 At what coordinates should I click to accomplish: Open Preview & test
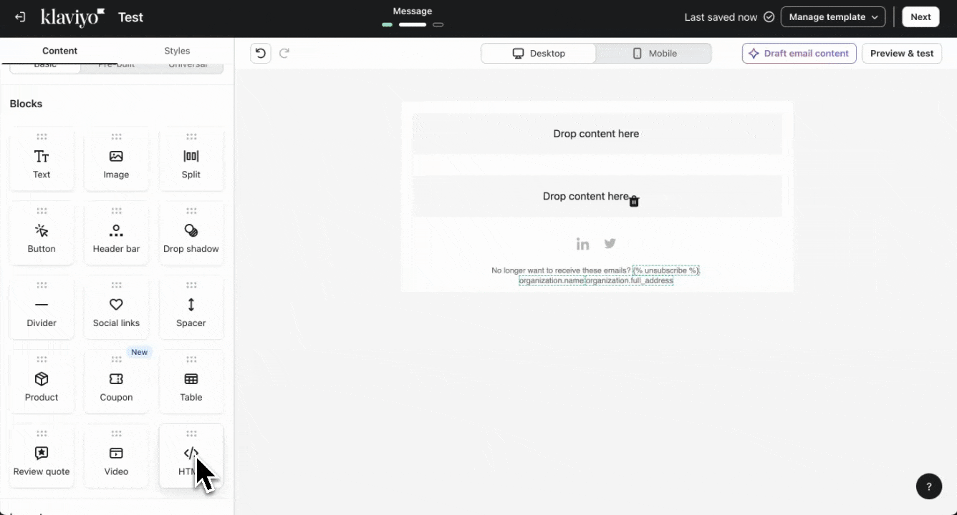[x=902, y=54]
